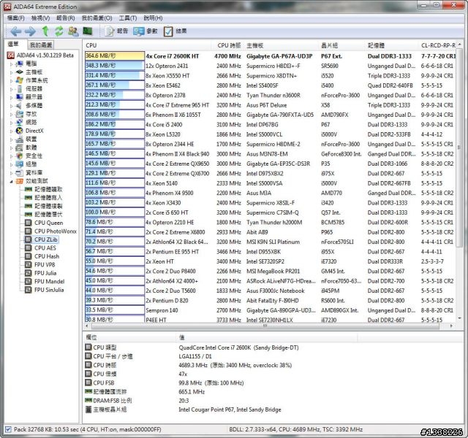Open the 說明(H) menu
This screenshot has width=468, height=438.
(x=153, y=18)
